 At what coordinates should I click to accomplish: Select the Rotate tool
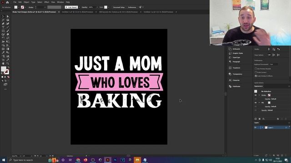point(3,38)
